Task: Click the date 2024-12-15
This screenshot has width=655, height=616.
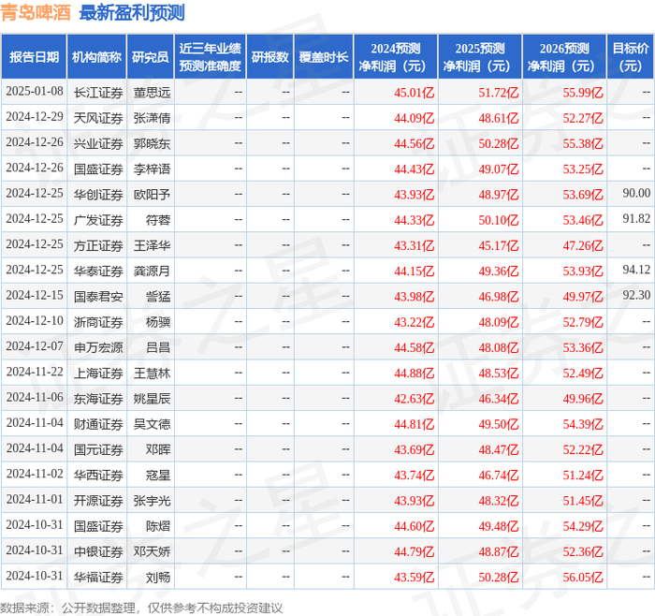Action: point(35,295)
